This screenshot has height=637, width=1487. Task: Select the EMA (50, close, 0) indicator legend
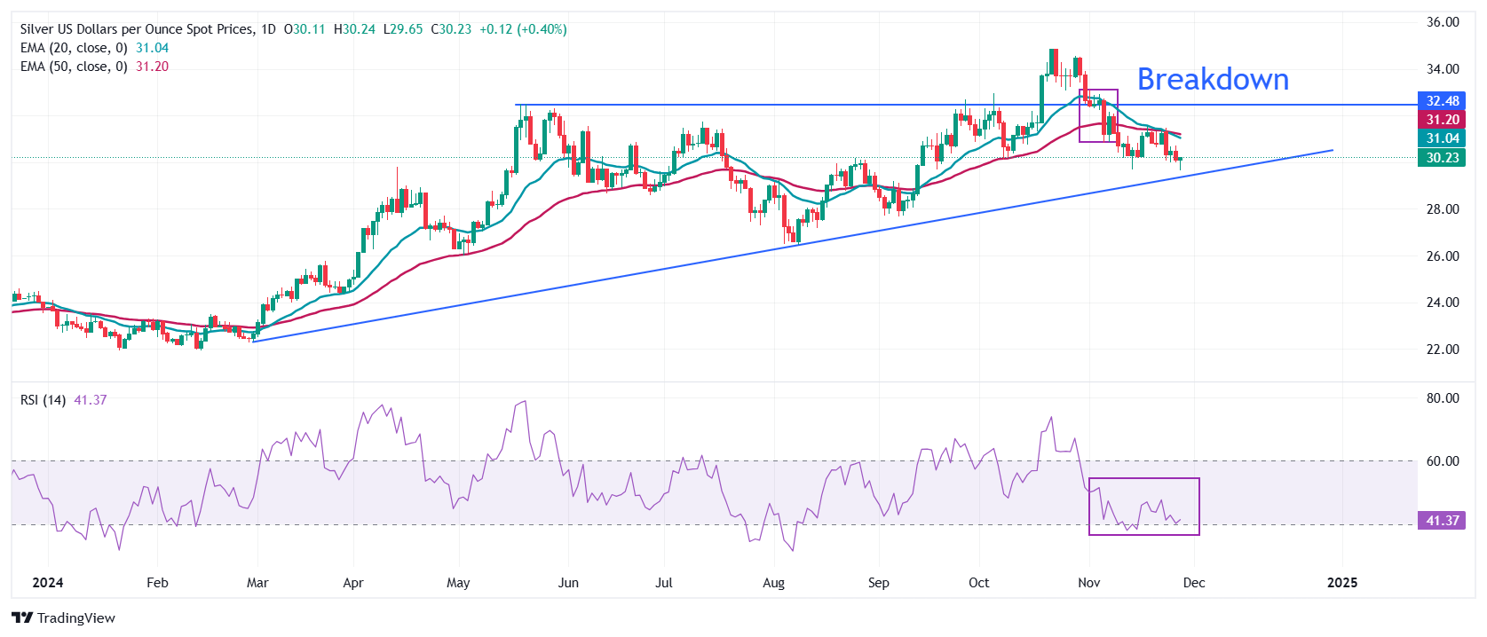pyautogui.click(x=75, y=67)
